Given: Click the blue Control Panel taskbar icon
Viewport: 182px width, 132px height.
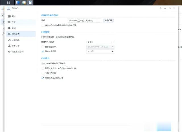Looking at the screenshot, I should [18, 3].
